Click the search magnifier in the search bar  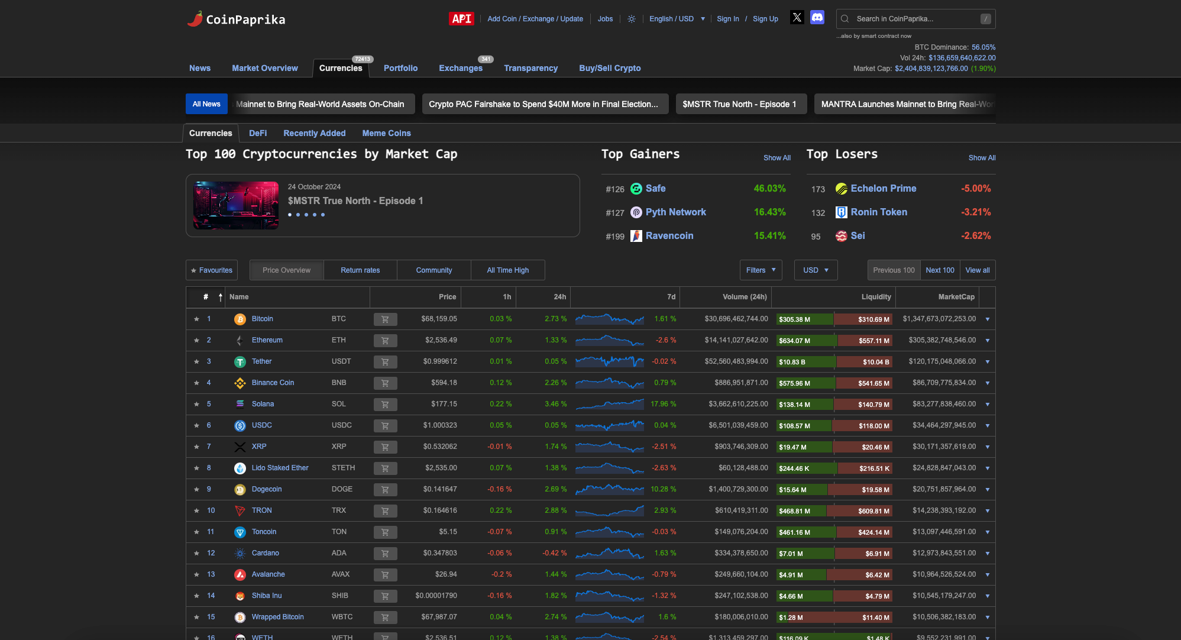844,19
